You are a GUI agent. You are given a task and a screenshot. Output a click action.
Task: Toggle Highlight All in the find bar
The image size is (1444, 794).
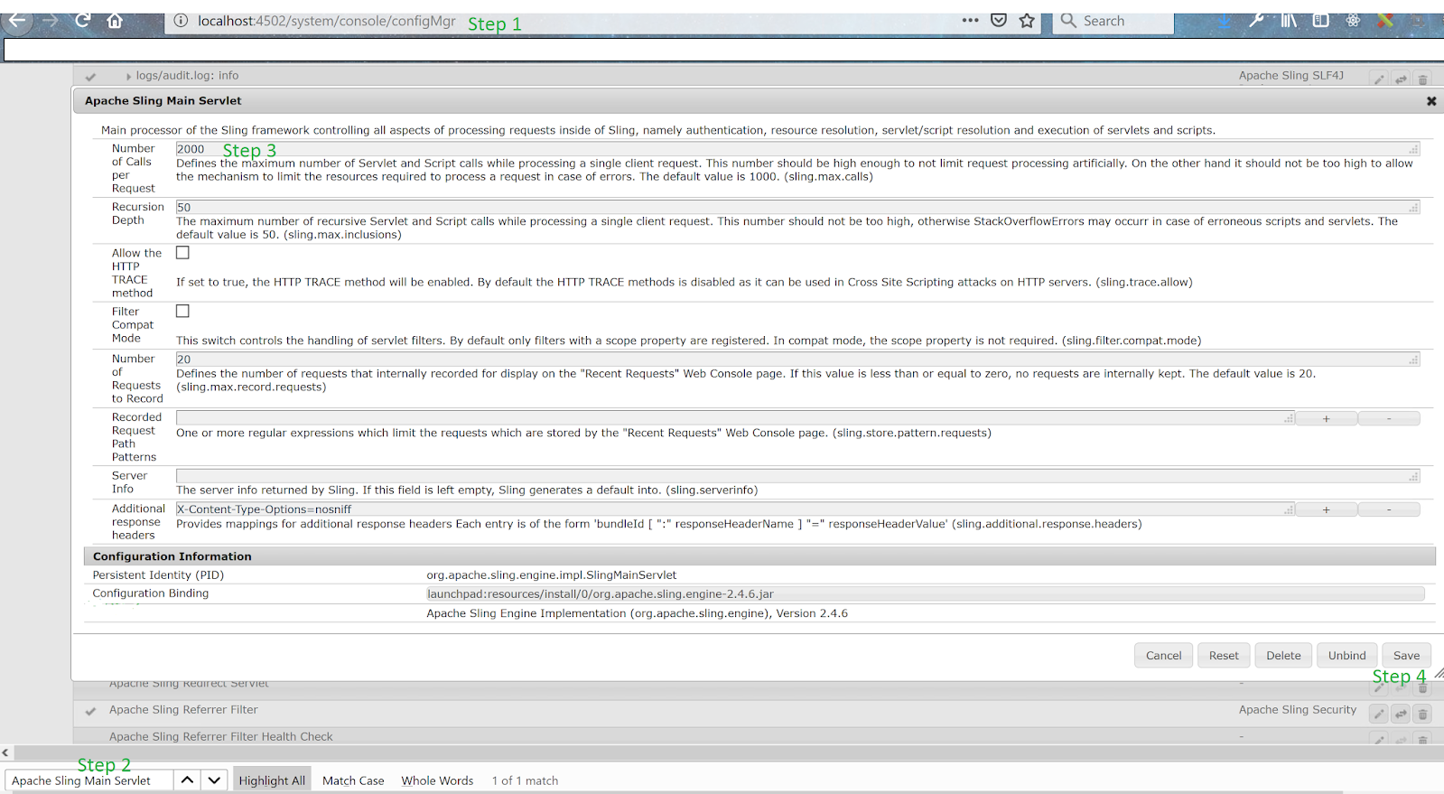click(x=272, y=780)
